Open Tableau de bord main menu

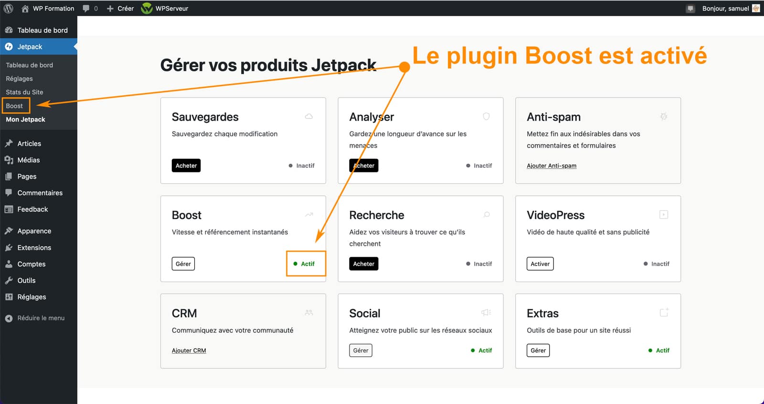click(x=39, y=30)
